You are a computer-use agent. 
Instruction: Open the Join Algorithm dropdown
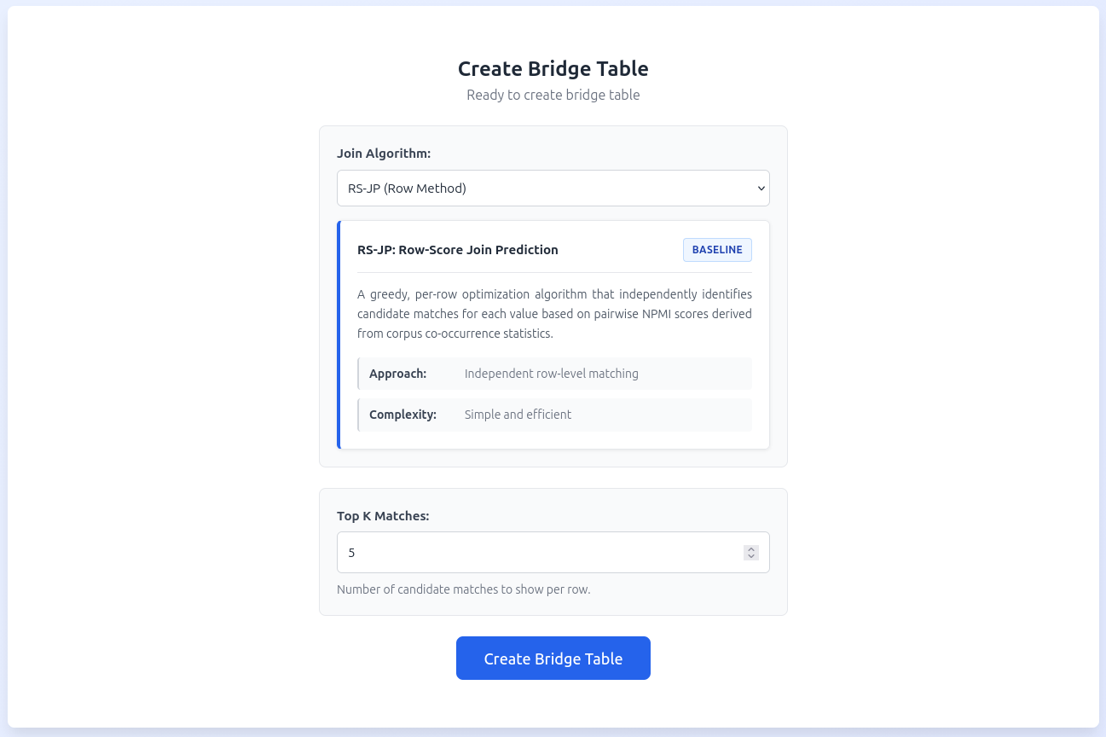click(x=553, y=189)
